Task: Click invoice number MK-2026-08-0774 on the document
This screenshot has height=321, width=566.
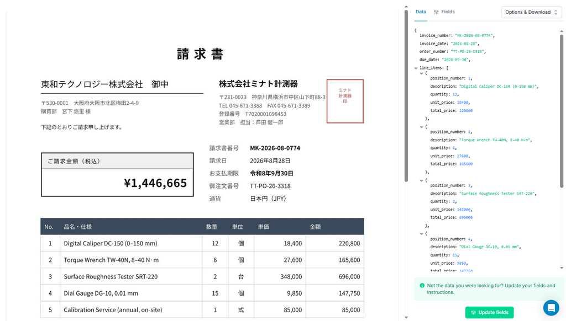Action: click(x=275, y=148)
